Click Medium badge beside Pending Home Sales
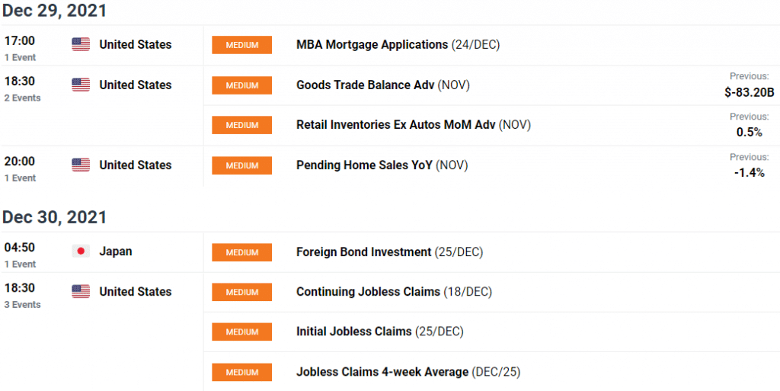Image resolution: width=780 pixels, height=391 pixels. click(242, 165)
